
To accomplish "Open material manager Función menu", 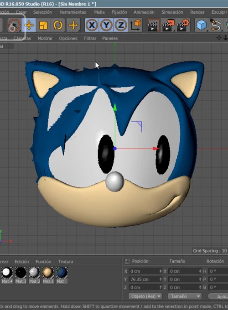I will [x=43, y=262].
